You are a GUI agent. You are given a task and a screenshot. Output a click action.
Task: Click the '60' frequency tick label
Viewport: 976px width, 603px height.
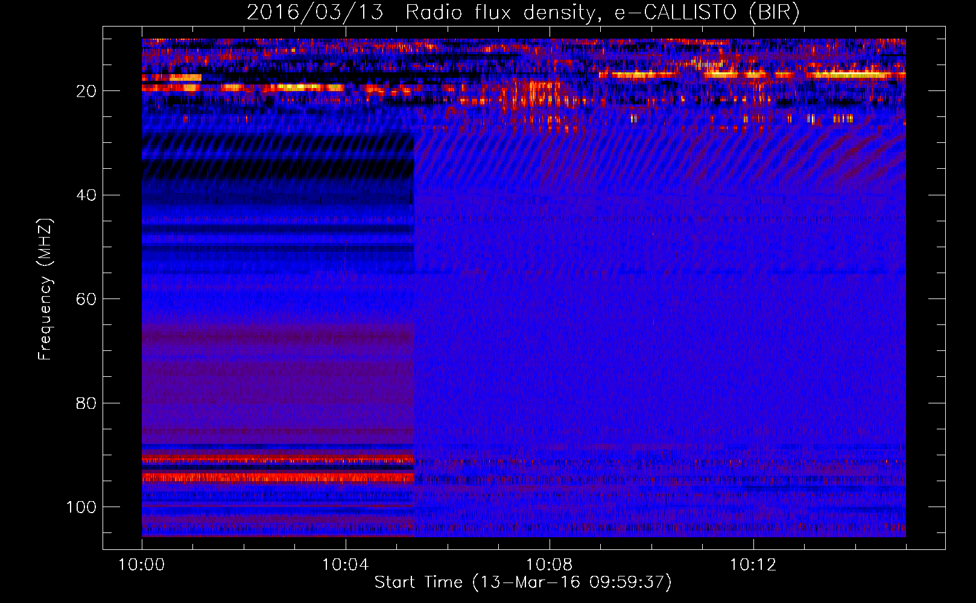pos(86,299)
